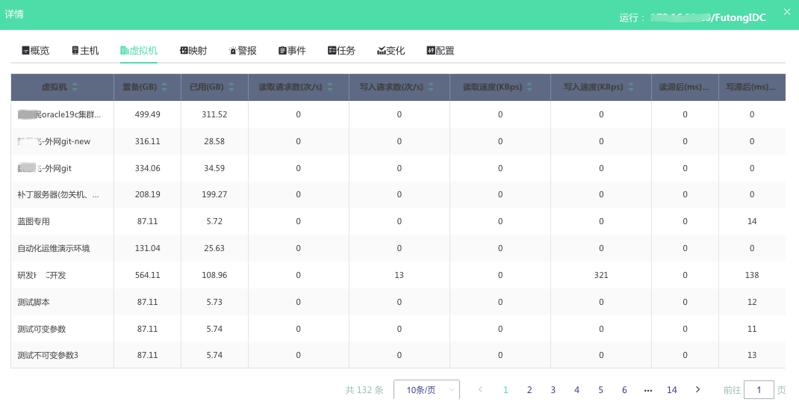Image resolution: width=799 pixels, height=420 pixels.
Task: Open the 10条/页 page size dropdown
Action: 426,390
